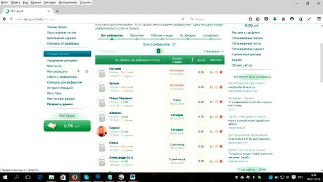Click the red delete X for Наталія
The width and height of the screenshot is (323, 182).
(221, 72)
